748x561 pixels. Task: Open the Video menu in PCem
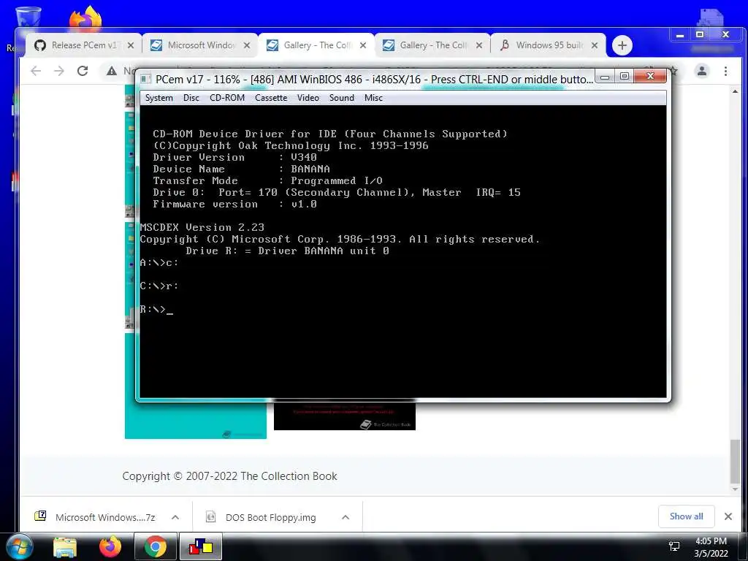[308, 98]
